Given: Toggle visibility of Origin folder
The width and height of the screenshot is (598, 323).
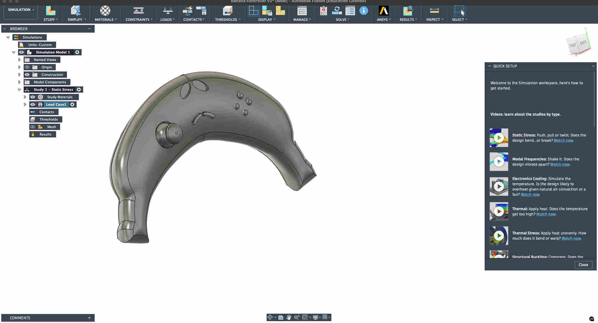Looking at the screenshot, I should (x=27, y=67).
